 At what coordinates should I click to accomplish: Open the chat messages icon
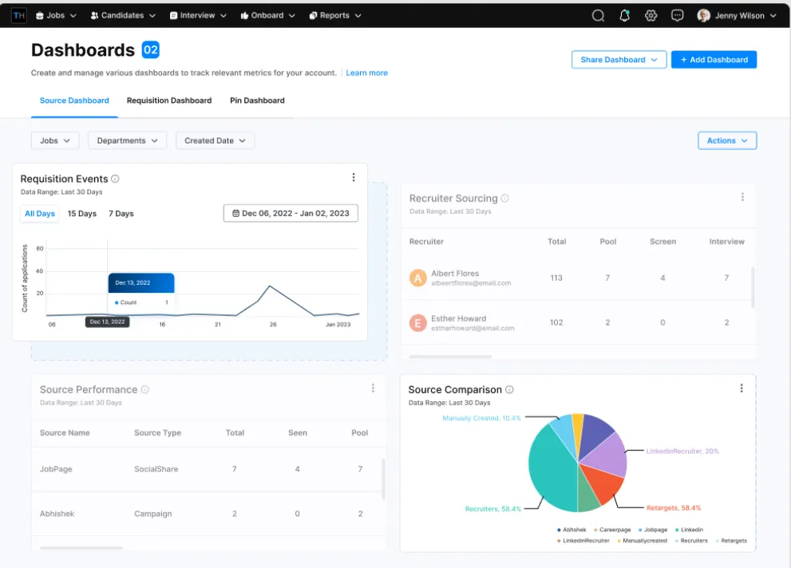[677, 16]
